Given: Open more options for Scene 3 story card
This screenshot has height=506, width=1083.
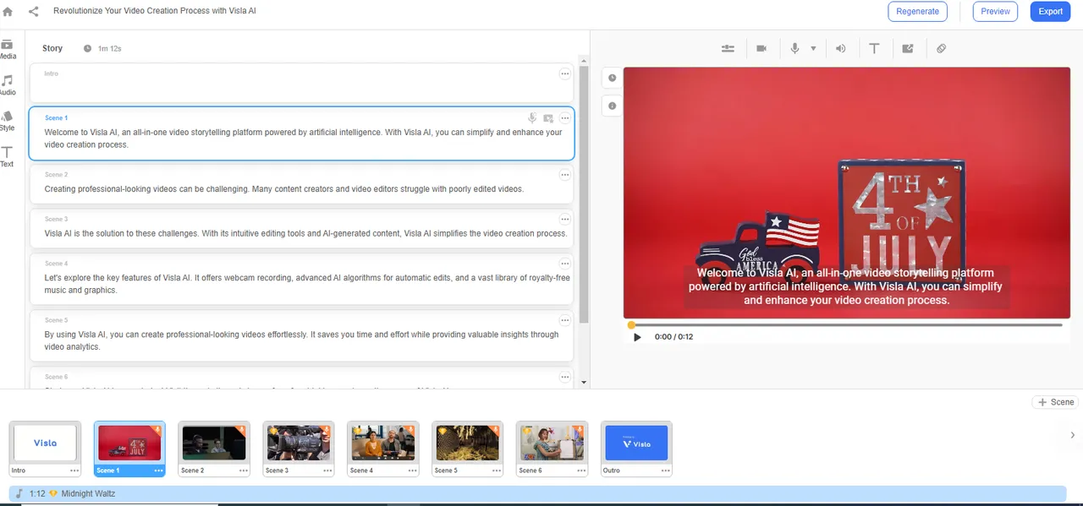Looking at the screenshot, I should point(565,219).
